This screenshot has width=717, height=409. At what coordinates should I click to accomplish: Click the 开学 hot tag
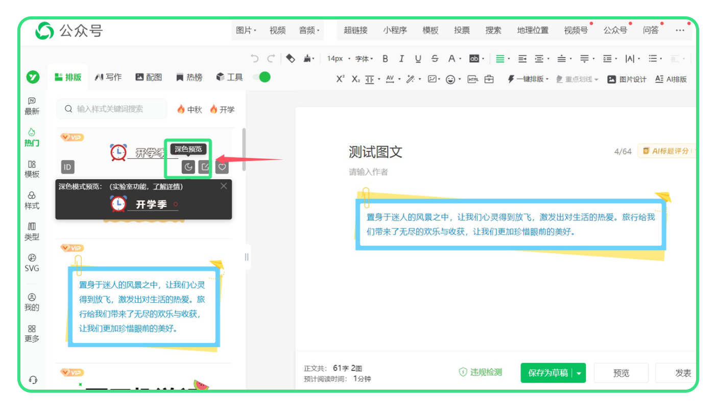coord(222,109)
